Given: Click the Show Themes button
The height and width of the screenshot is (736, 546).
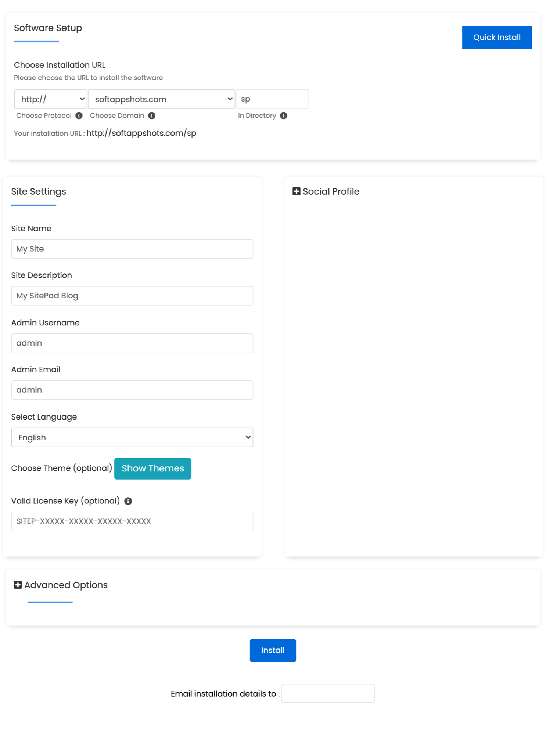Looking at the screenshot, I should click(x=152, y=468).
